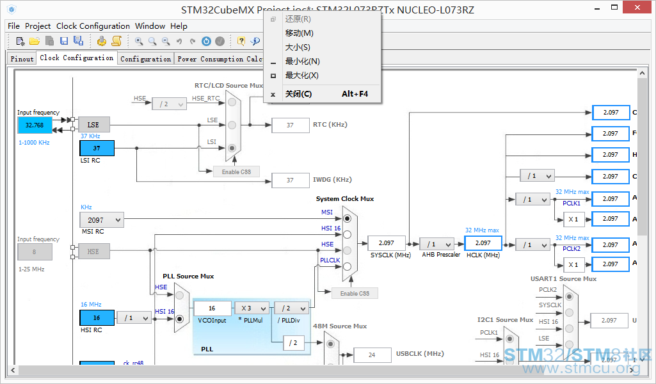Redo the clock change
The image size is (656, 384).
point(193,41)
